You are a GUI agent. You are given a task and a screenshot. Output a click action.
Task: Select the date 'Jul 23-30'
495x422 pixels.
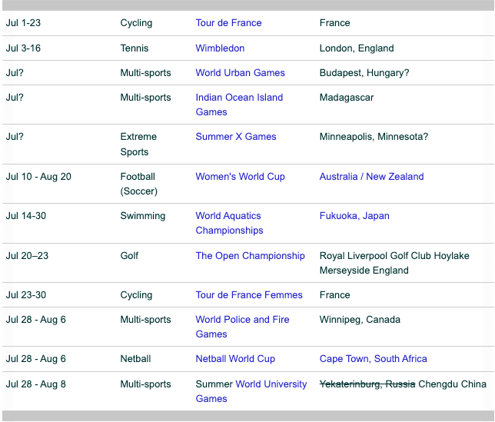coord(26,295)
